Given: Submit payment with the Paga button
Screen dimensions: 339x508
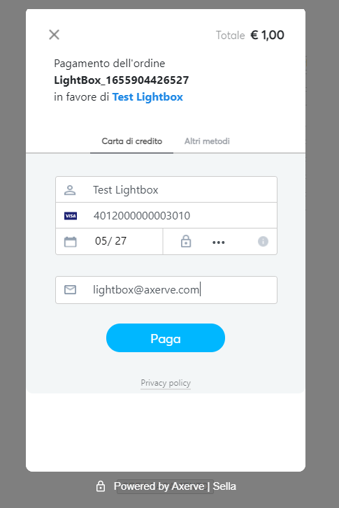Looking at the screenshot, I should pos(166,338).
